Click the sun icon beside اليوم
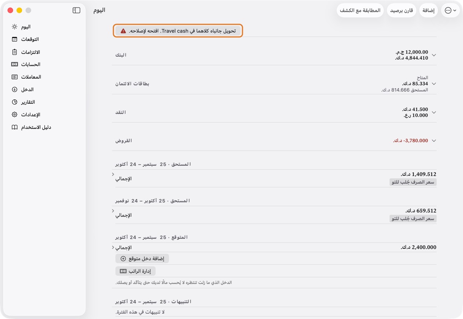 (x=15, y=27)
